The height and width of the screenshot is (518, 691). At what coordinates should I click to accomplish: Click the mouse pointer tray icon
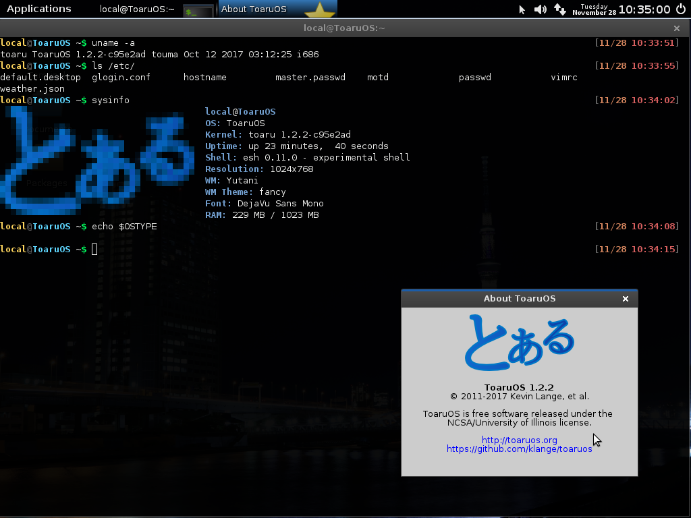(x=522, y=9)
